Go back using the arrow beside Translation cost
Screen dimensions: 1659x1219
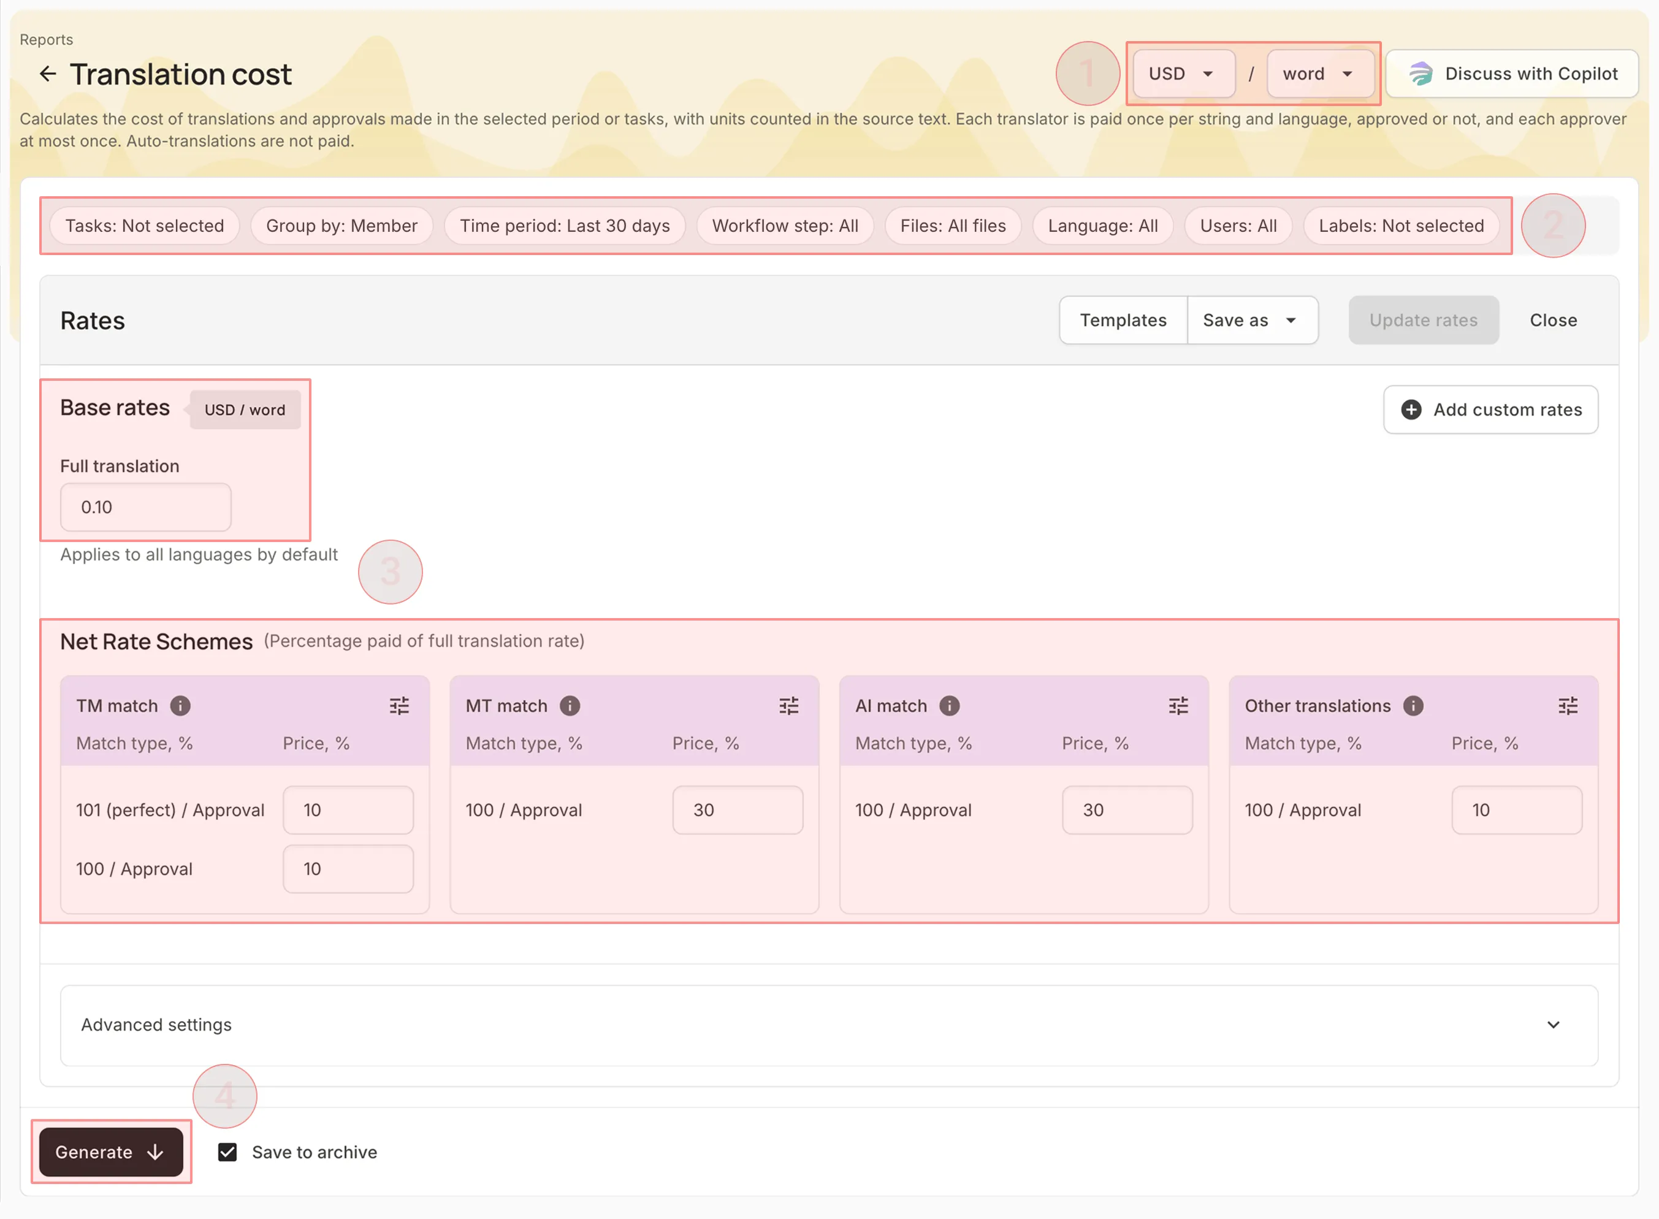tap(48, 74)
